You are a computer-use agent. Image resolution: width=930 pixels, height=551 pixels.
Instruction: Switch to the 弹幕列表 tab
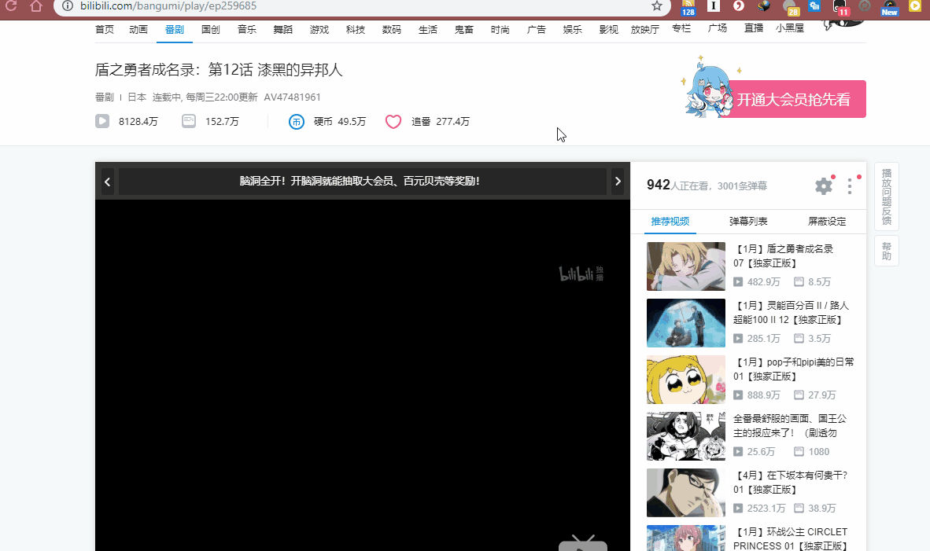click(x=748, y=221)
